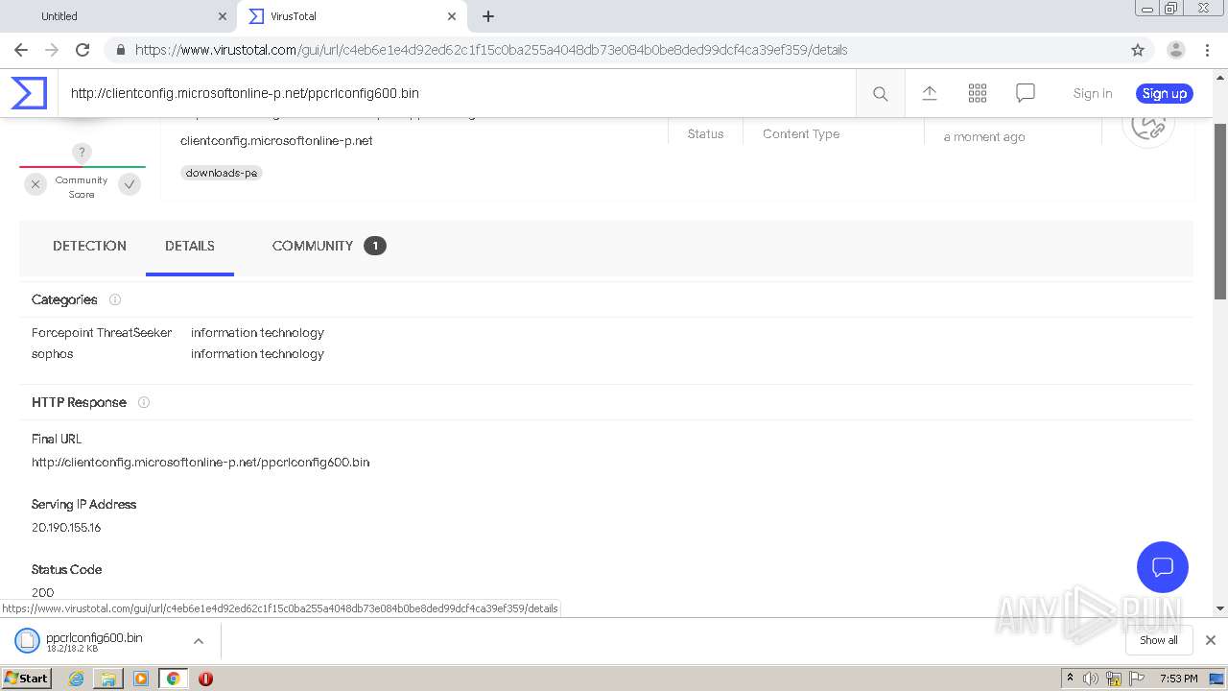
Task: Click the serving IP 20.190.155.16
Action: pyautogui.click(x=66, y=527)
